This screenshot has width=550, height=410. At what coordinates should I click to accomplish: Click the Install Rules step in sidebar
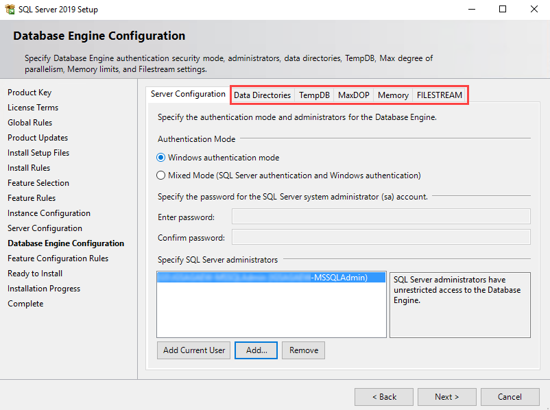[29, 168]
